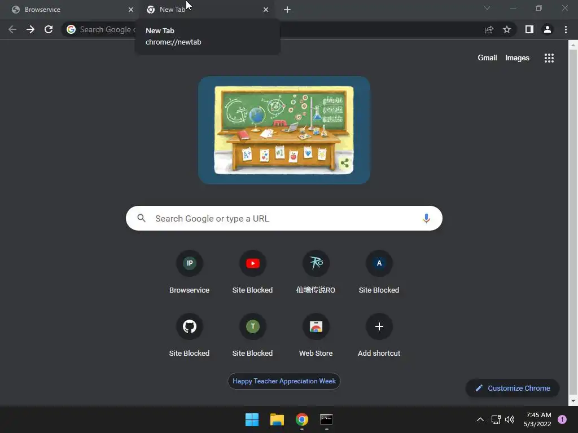Open the Browservice shortcut
The height and width of the screenshot is (433, 578).
190,273
